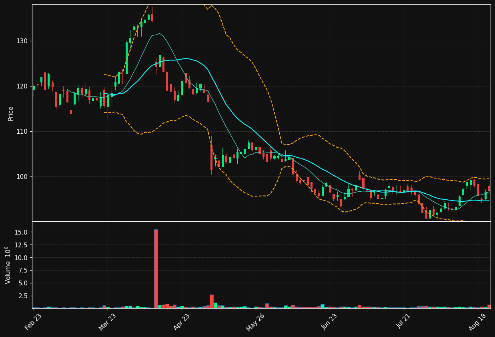Click the 2.5 volume tick label
This screenshot has width=495, height=337.
point(24,296)
